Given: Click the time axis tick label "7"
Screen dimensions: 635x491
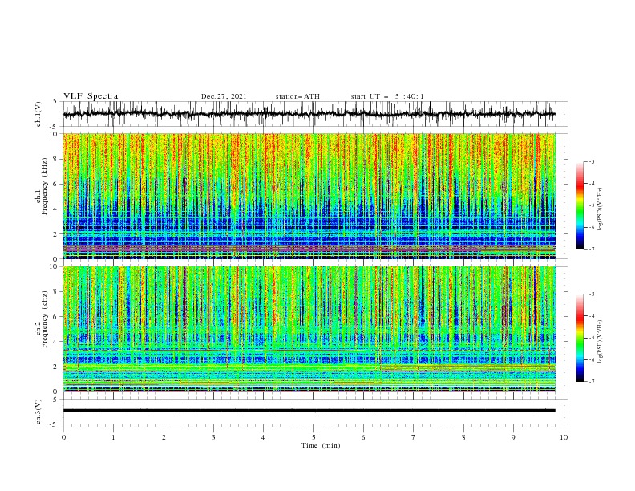Looking at the screenshot, I should (413, 437).
